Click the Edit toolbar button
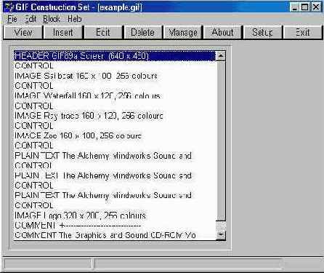The image size is (324, 273). pyautogui.click(x=103, y=33)
